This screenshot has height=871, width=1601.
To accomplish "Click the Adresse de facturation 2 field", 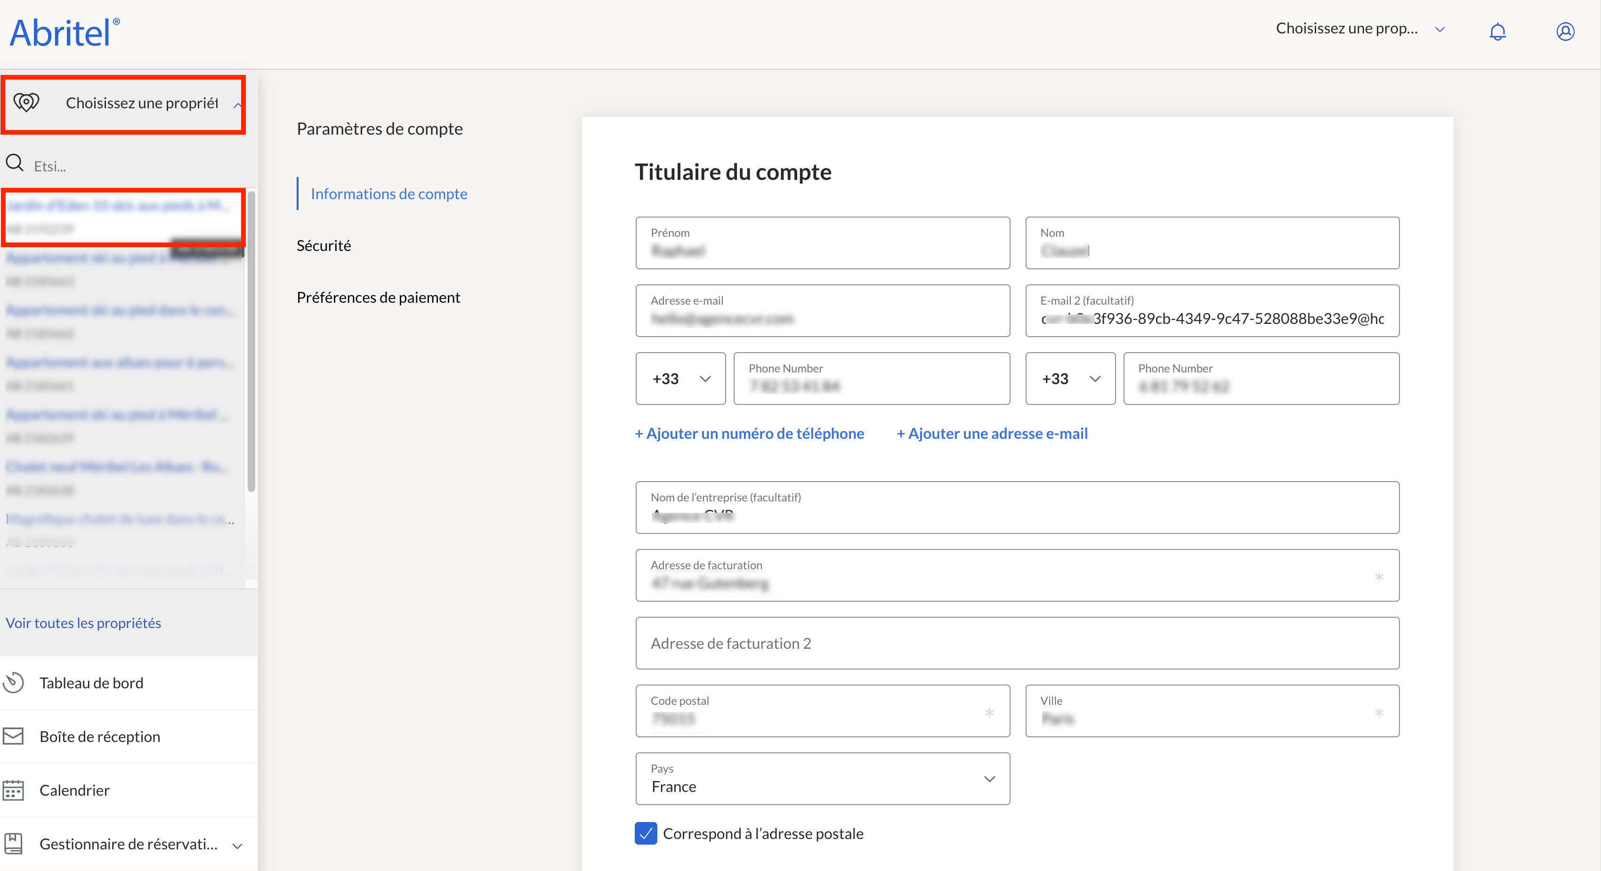I will click(1017, 643).
